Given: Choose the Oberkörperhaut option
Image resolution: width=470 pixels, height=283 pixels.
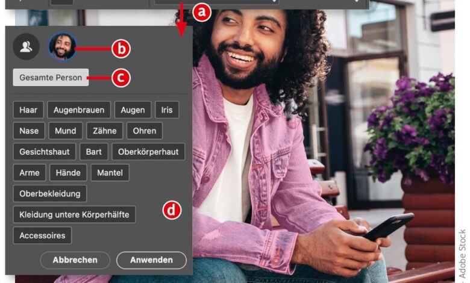Looking at the screenshot, I should 148,152.
